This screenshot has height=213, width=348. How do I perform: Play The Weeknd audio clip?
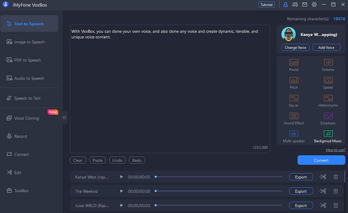point(122,191)
